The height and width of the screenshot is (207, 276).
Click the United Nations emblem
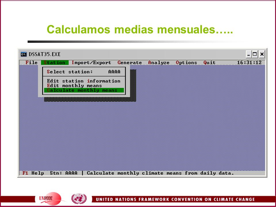point(79,199)
